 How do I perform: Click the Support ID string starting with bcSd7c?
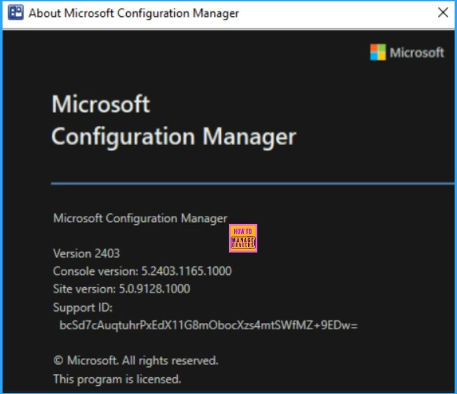208,325
